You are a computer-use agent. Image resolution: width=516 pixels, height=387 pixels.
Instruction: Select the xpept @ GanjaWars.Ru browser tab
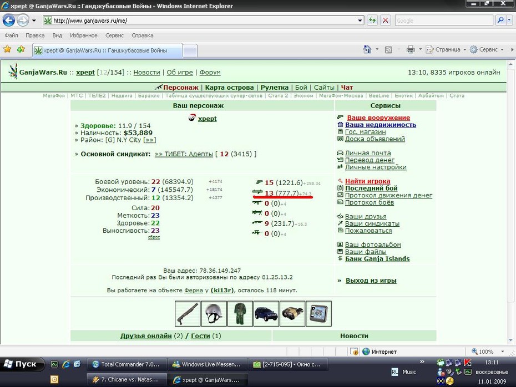[x=107, y=50]
